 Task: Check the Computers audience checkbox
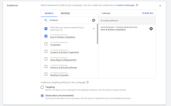(46, 44)
